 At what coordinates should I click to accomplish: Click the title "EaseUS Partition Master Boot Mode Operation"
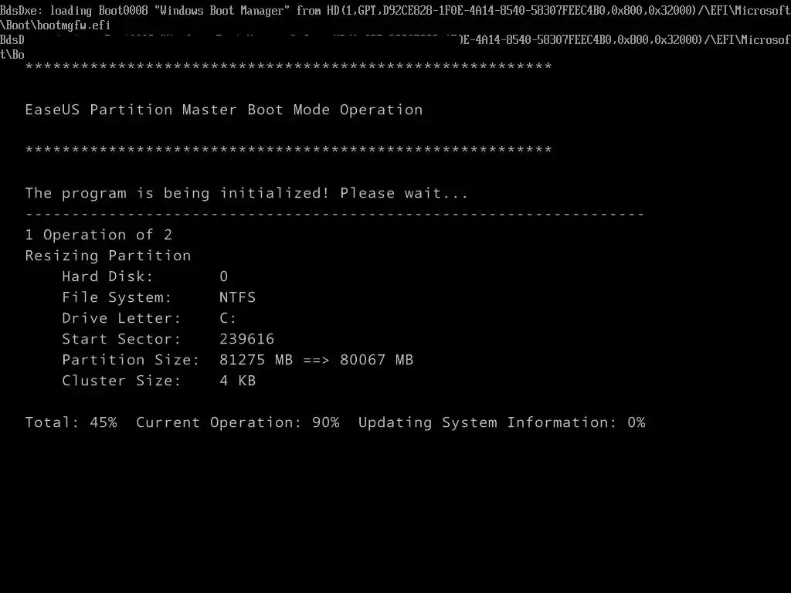pos(224,110)
